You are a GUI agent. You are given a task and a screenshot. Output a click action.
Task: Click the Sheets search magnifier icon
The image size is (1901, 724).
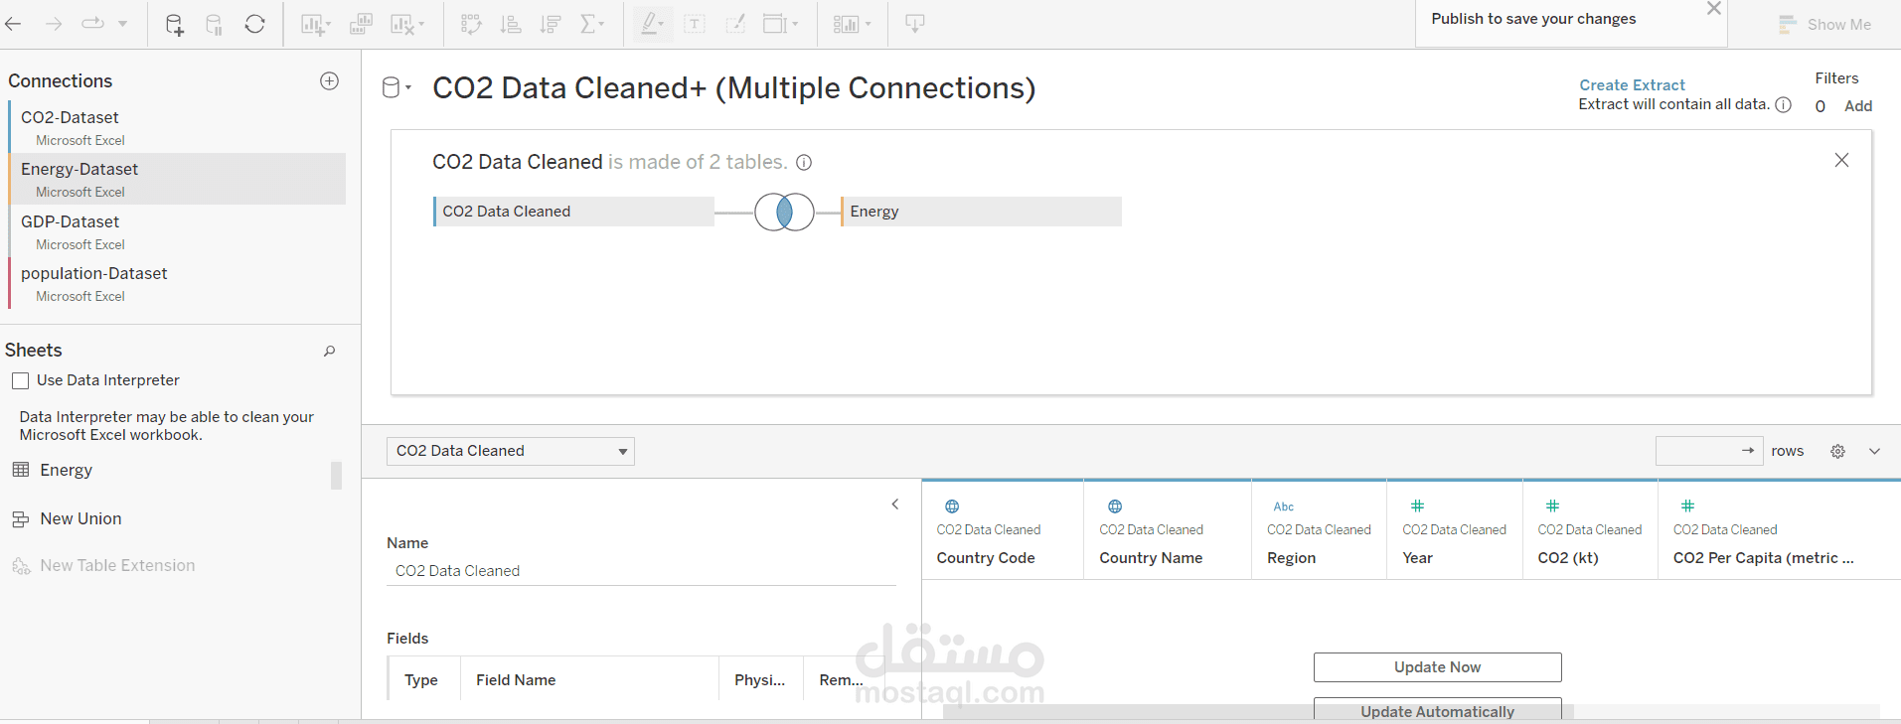tap(330, 351)
